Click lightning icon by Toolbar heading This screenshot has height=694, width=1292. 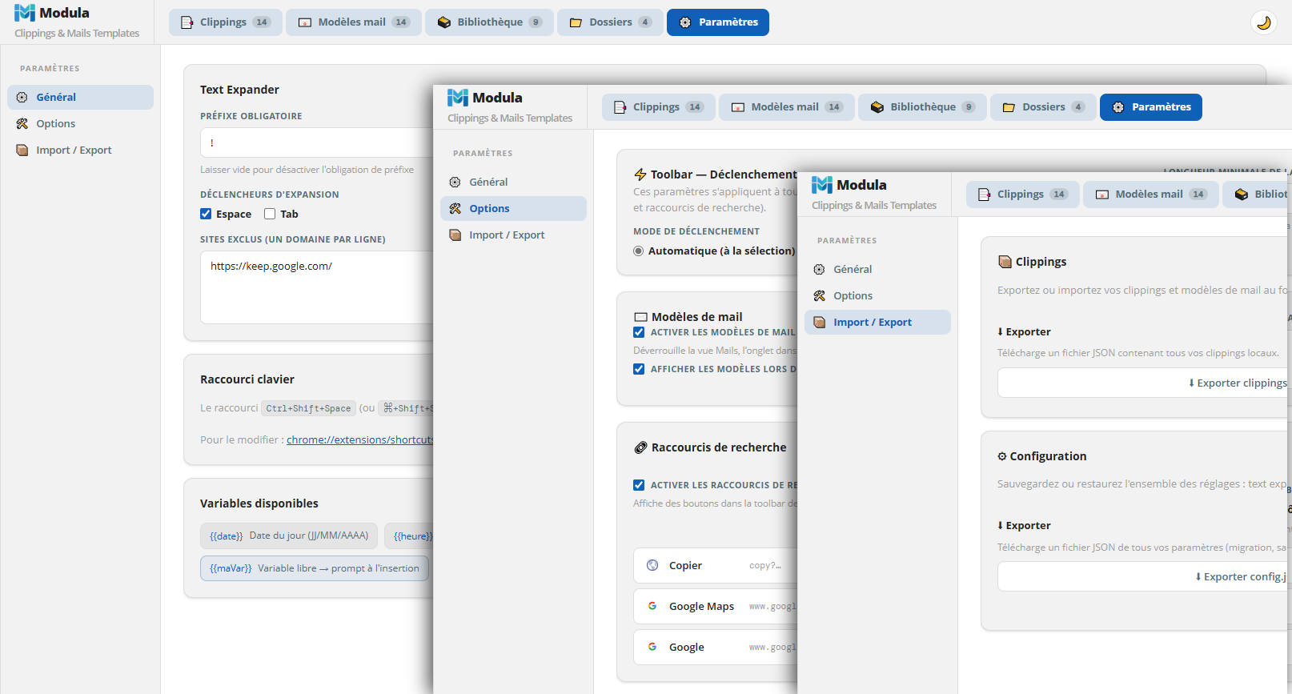pyautogui.click(x=640, y=175)
